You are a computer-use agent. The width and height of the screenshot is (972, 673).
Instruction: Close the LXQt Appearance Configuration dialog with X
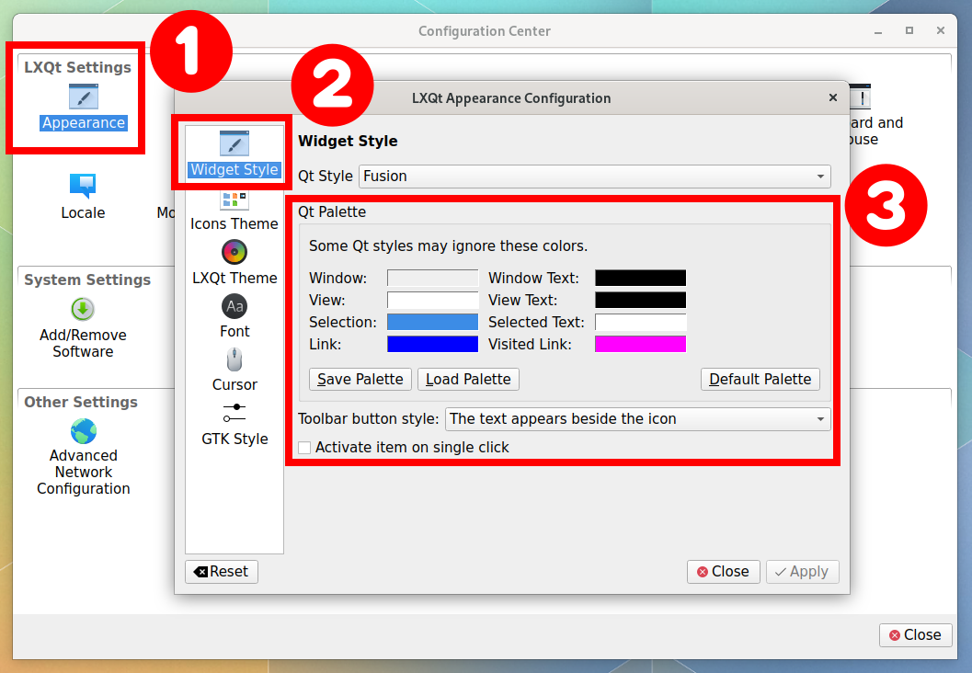coord(833,97)
